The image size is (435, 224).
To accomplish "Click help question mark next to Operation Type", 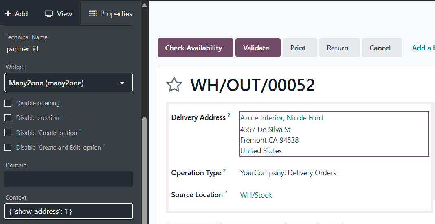I will coord(224,170).
